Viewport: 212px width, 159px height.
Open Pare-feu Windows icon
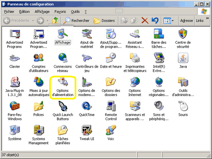[14, 106]
